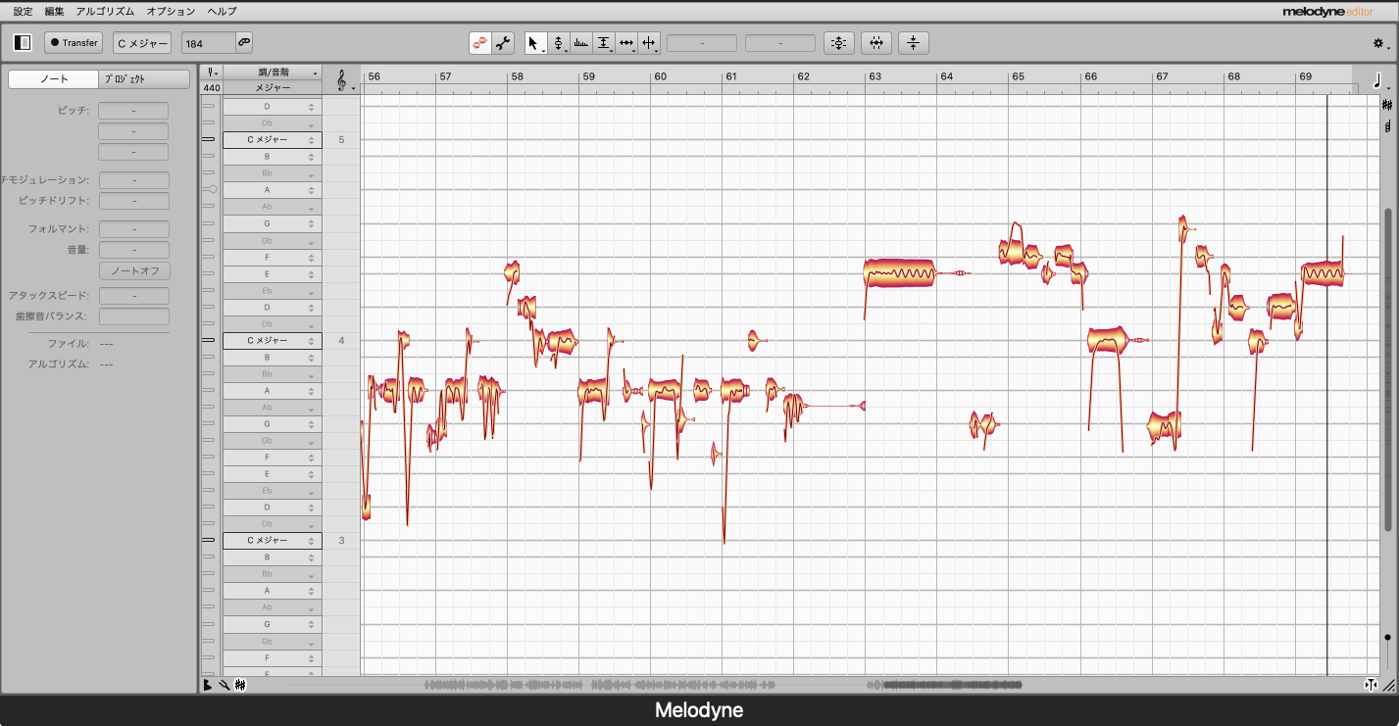Adjust the top D scale degree stepper

(x=312, y=107)
